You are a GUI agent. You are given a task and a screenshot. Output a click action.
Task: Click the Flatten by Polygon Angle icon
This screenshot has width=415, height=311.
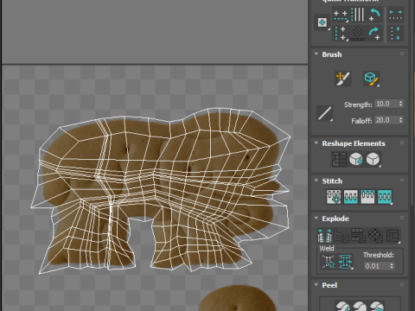click(342, 235)
